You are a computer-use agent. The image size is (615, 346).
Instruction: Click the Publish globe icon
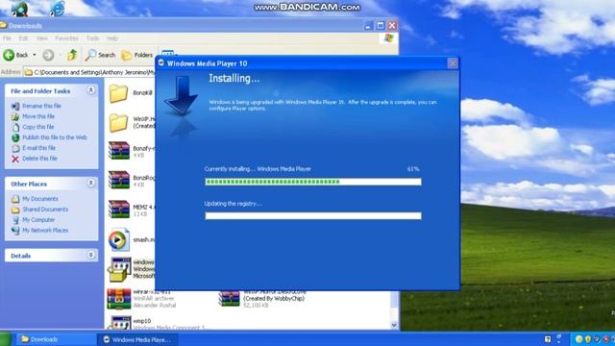(15, 137)
